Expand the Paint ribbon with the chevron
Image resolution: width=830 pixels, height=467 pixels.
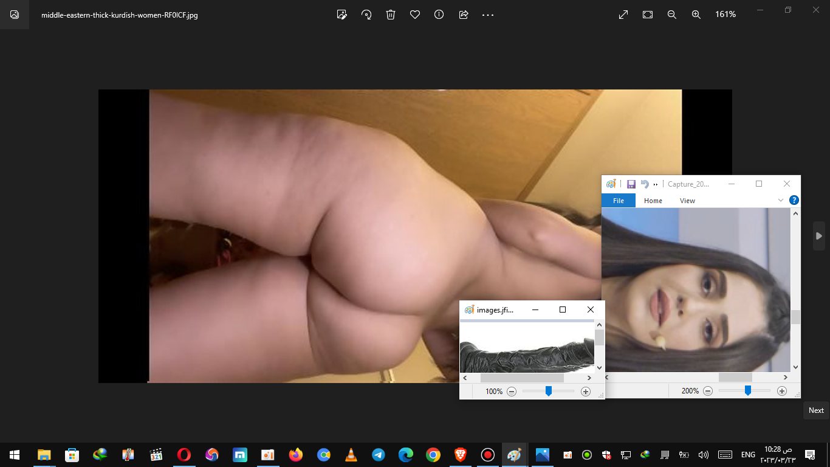(781, 200)
